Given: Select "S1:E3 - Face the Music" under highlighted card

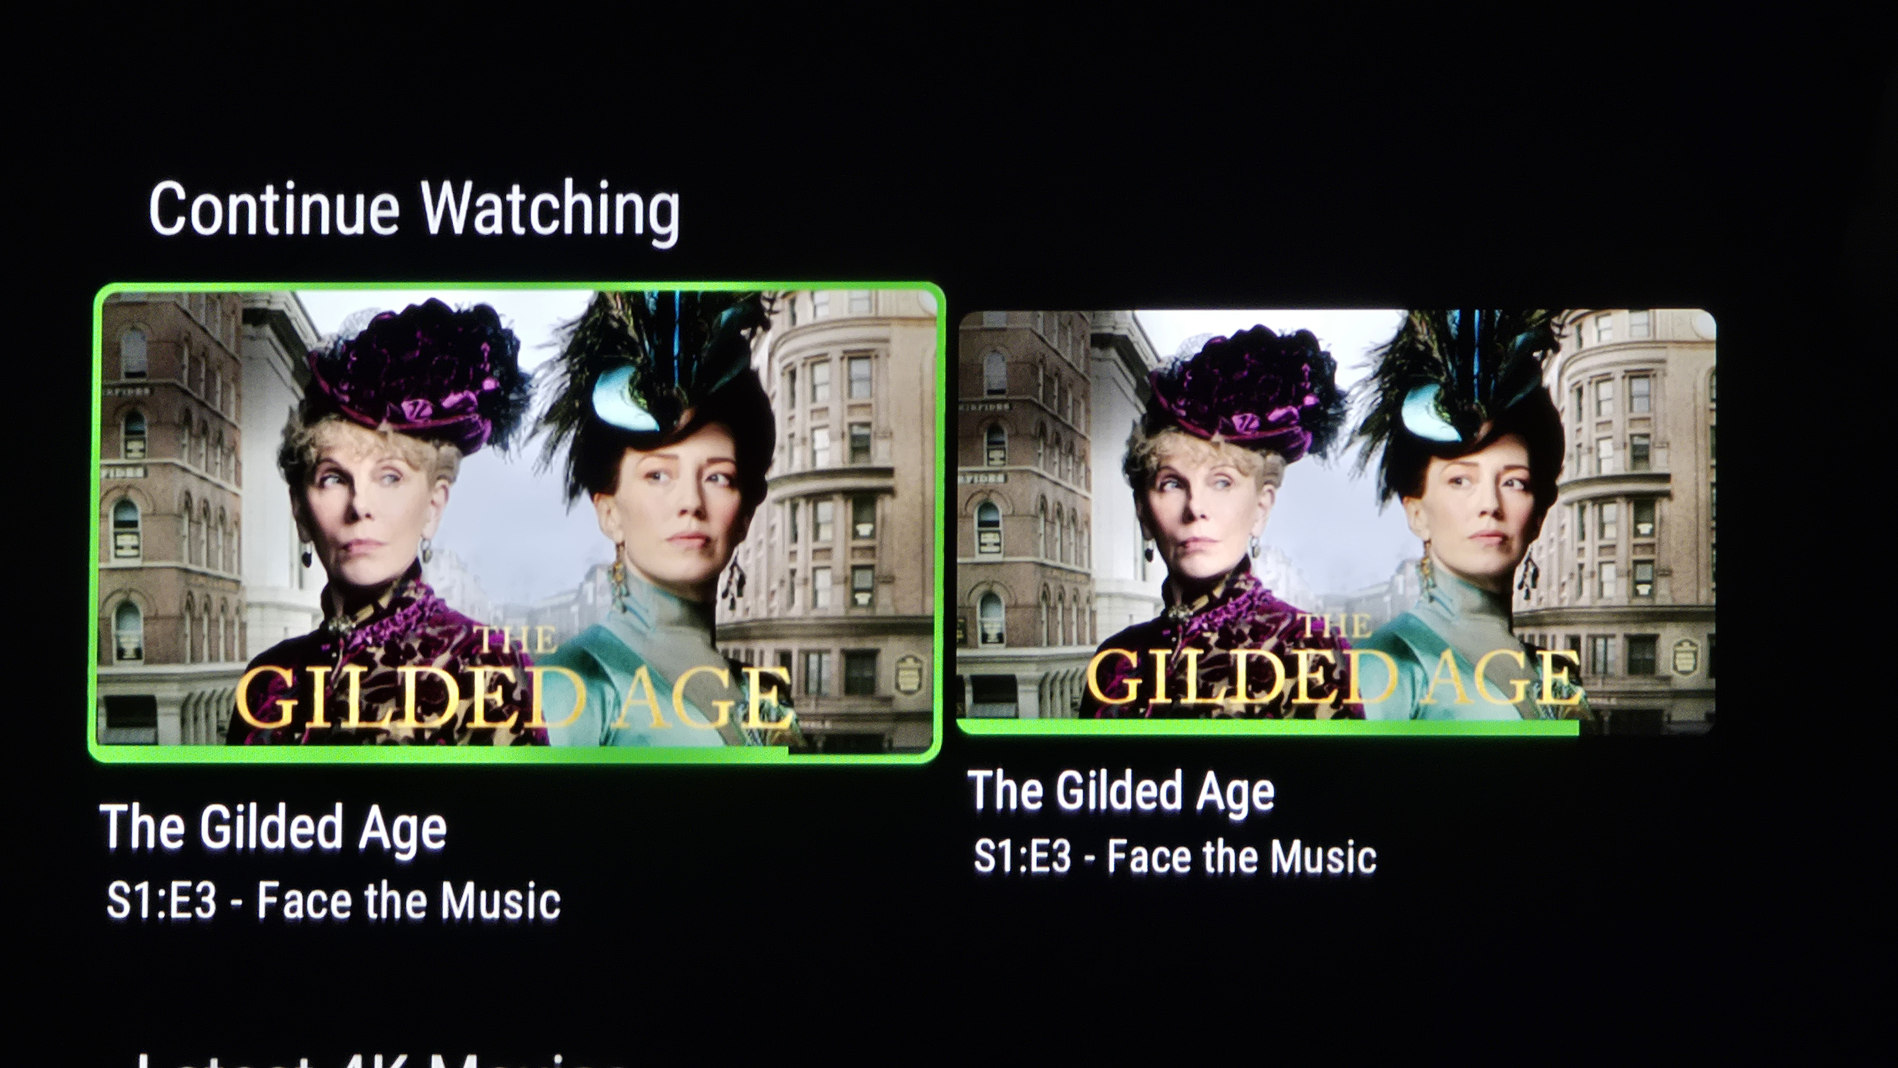Looking at the screenshot, I should coord(334,900).
